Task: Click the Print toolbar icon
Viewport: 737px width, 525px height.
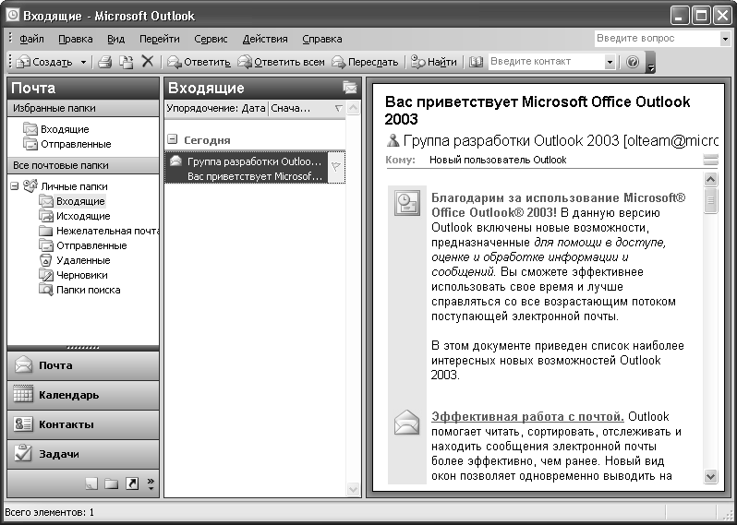Action: click(x=104, y=62)
